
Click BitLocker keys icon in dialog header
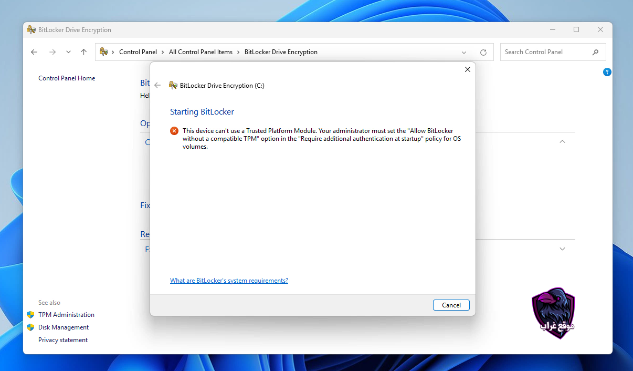pyautogui.click(x=173, y=85)
